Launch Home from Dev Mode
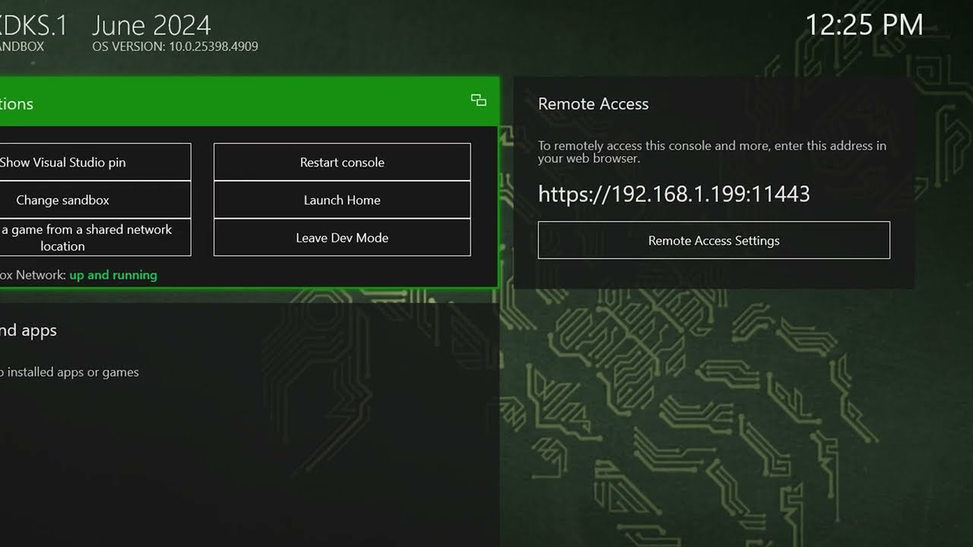 [x=342, y=200]
